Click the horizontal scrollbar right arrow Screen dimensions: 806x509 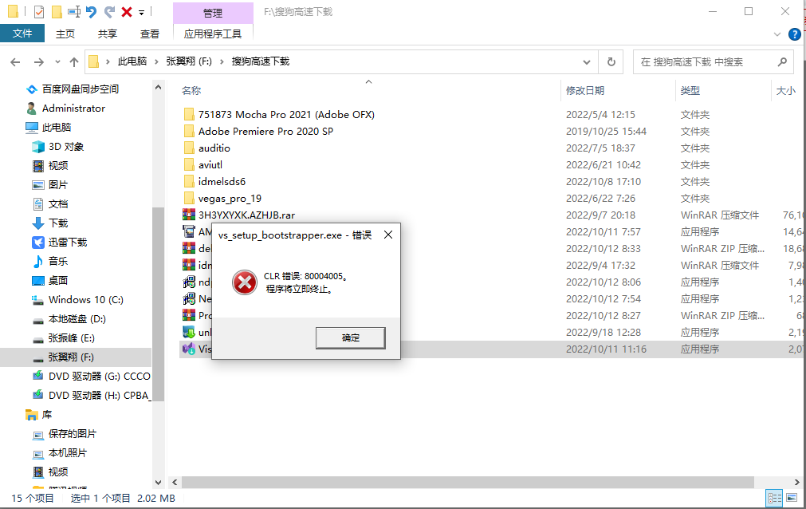coord(796,482)
